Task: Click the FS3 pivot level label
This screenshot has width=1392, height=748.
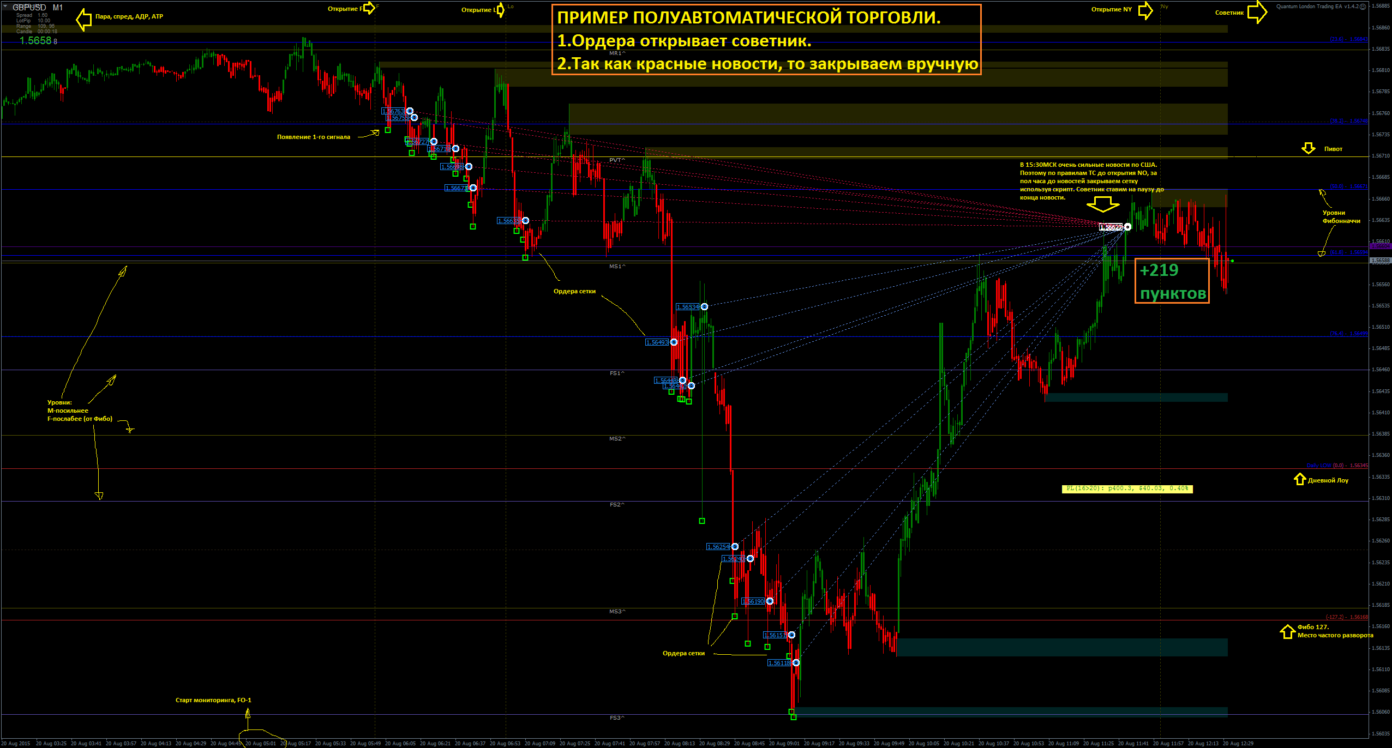Action: [617, 718]
